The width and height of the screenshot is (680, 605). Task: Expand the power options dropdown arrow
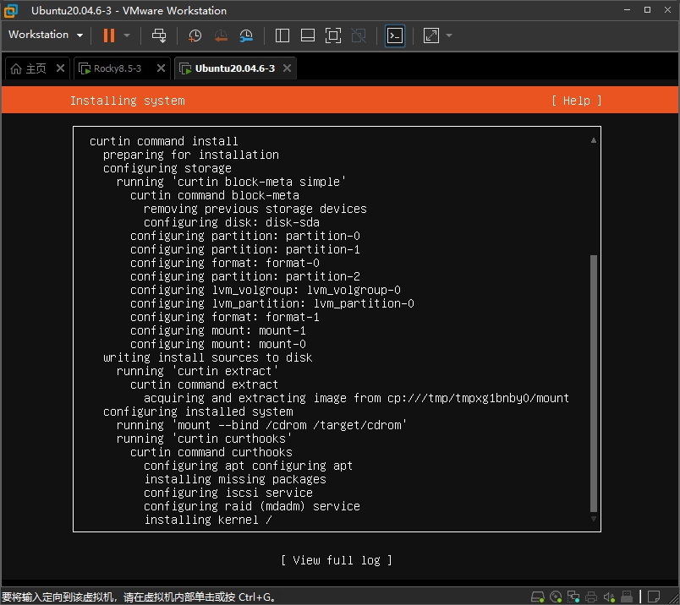click(x=127, y=35)
